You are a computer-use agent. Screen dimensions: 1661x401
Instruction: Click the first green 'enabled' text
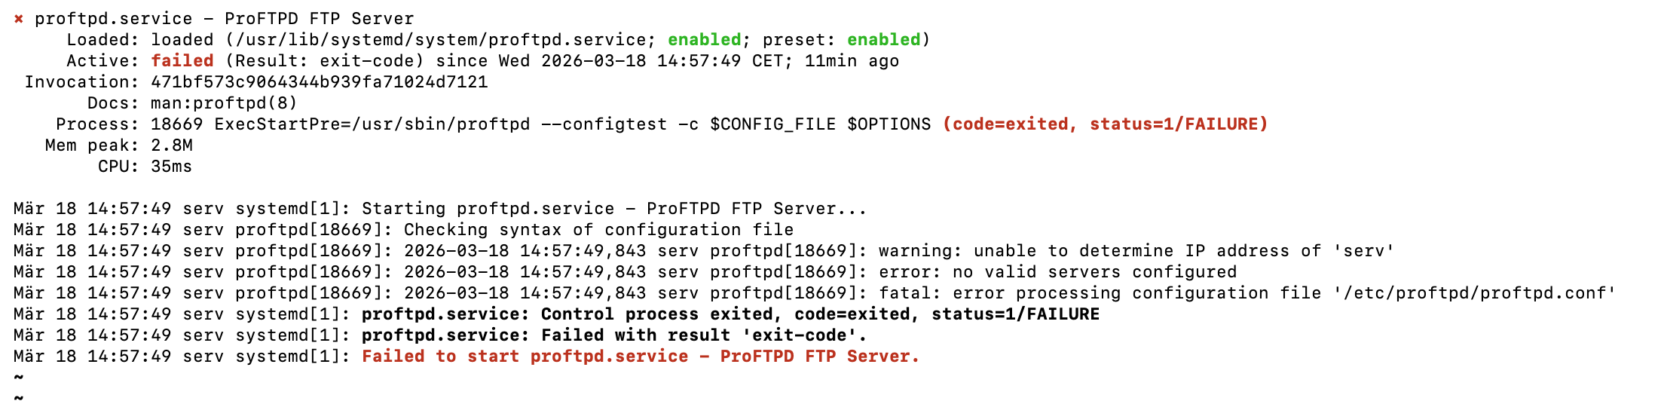pos(704,40)
